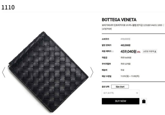Download the 20만원 쿠폰팩 coupon
The width and height of the screenshot is (165, 115).
click(x=149, y=51)
